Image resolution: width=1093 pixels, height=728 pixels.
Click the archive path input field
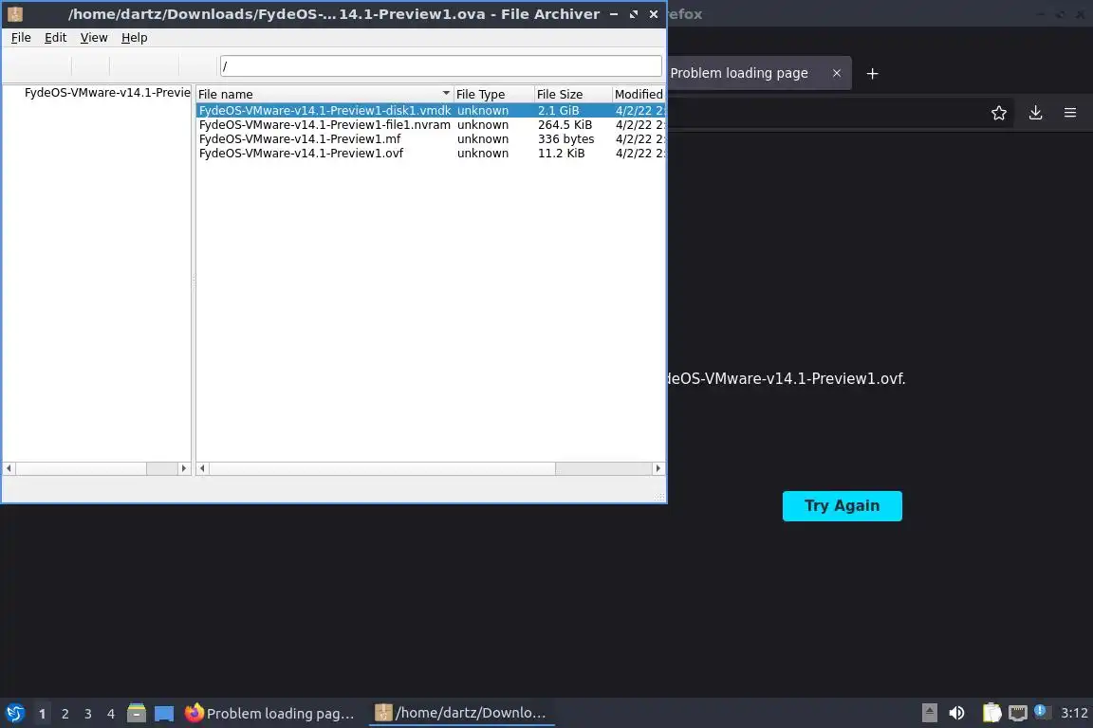[x=440, y=66]
